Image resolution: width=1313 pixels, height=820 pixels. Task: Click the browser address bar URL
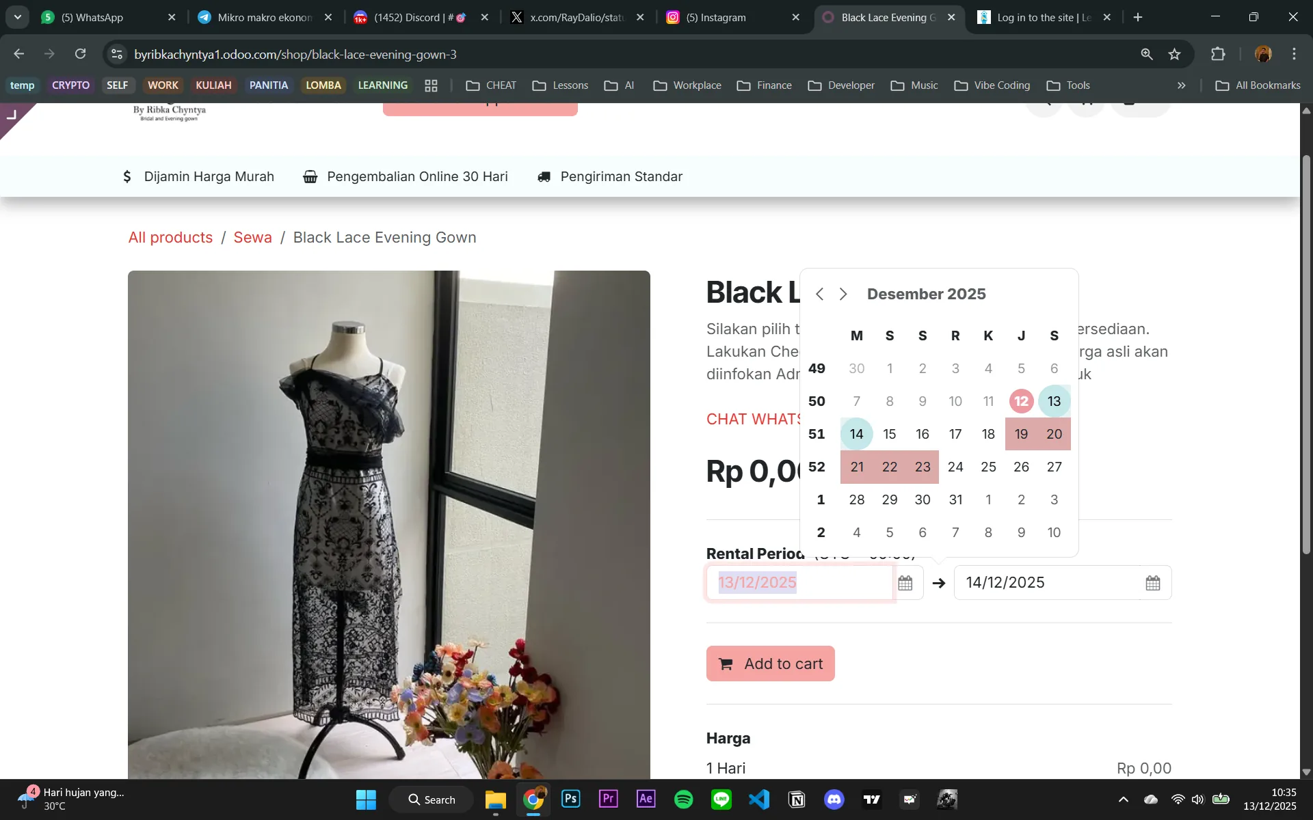click(295, 54)
